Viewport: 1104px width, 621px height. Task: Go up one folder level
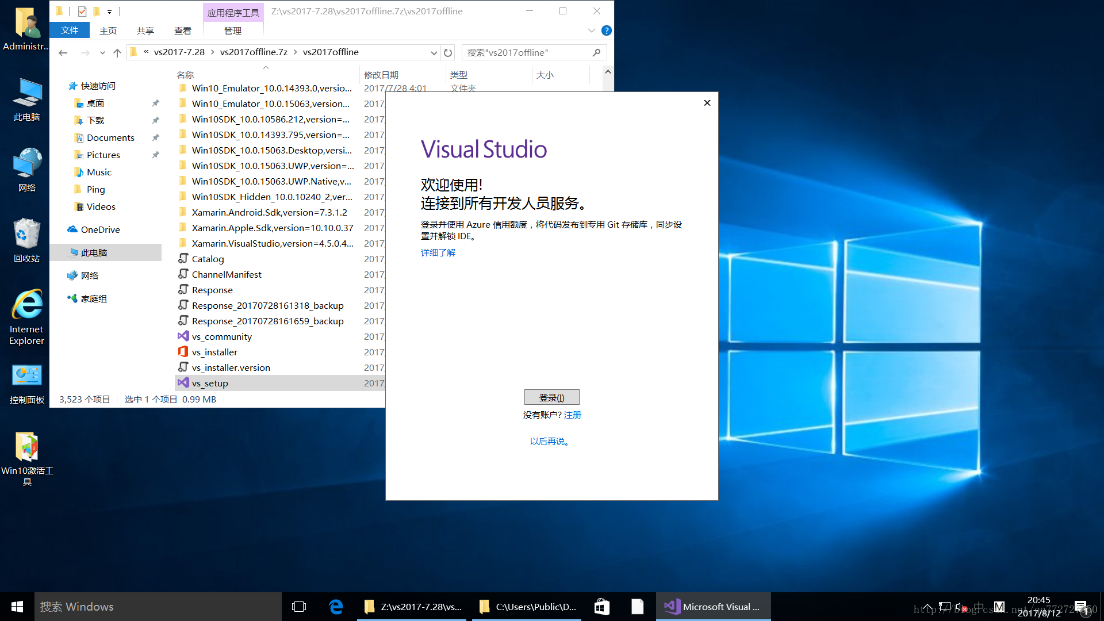[x=117, y=52]
